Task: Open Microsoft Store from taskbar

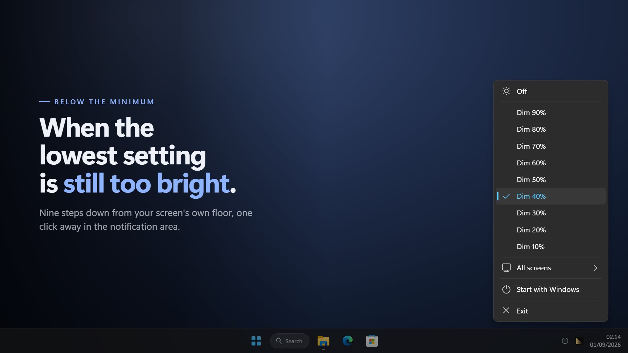Action: tap(372, 341)
